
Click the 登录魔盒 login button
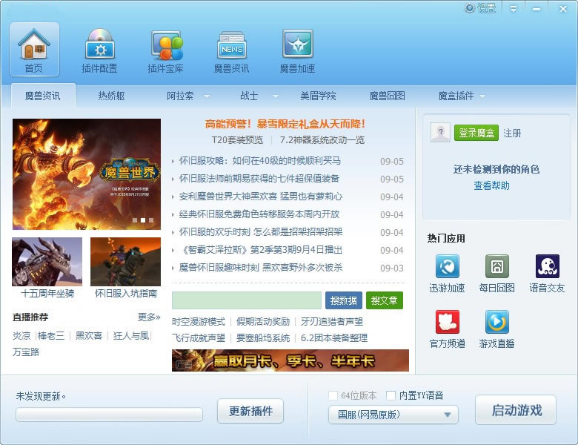coord(476,133)
